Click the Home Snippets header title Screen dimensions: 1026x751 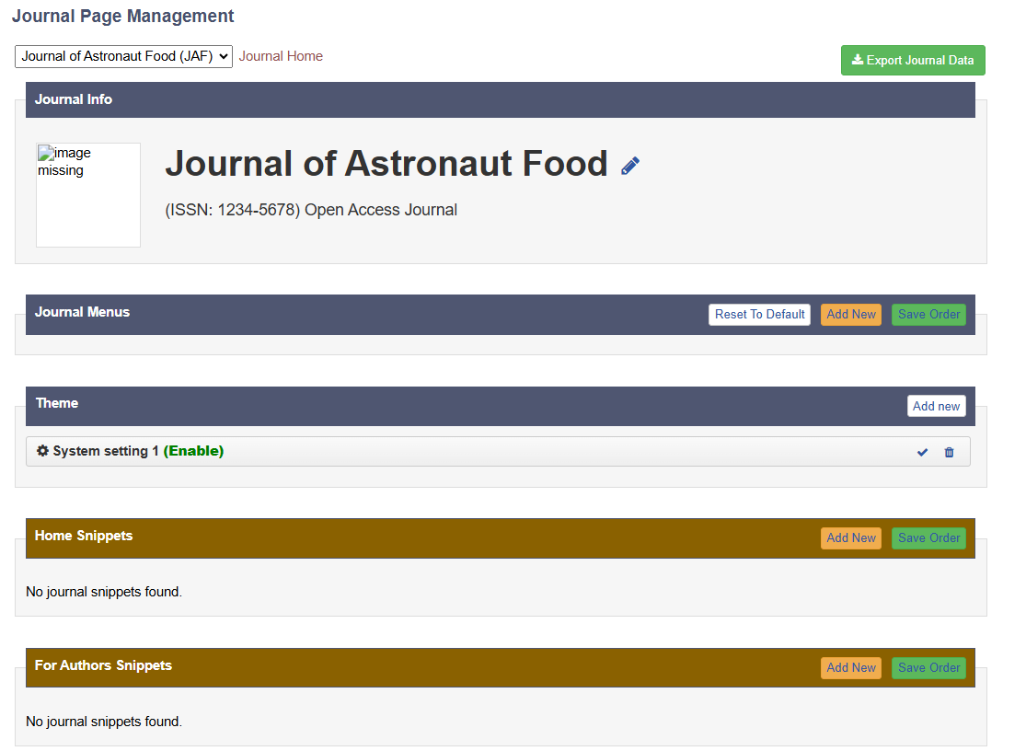click(x=84, y=536)
